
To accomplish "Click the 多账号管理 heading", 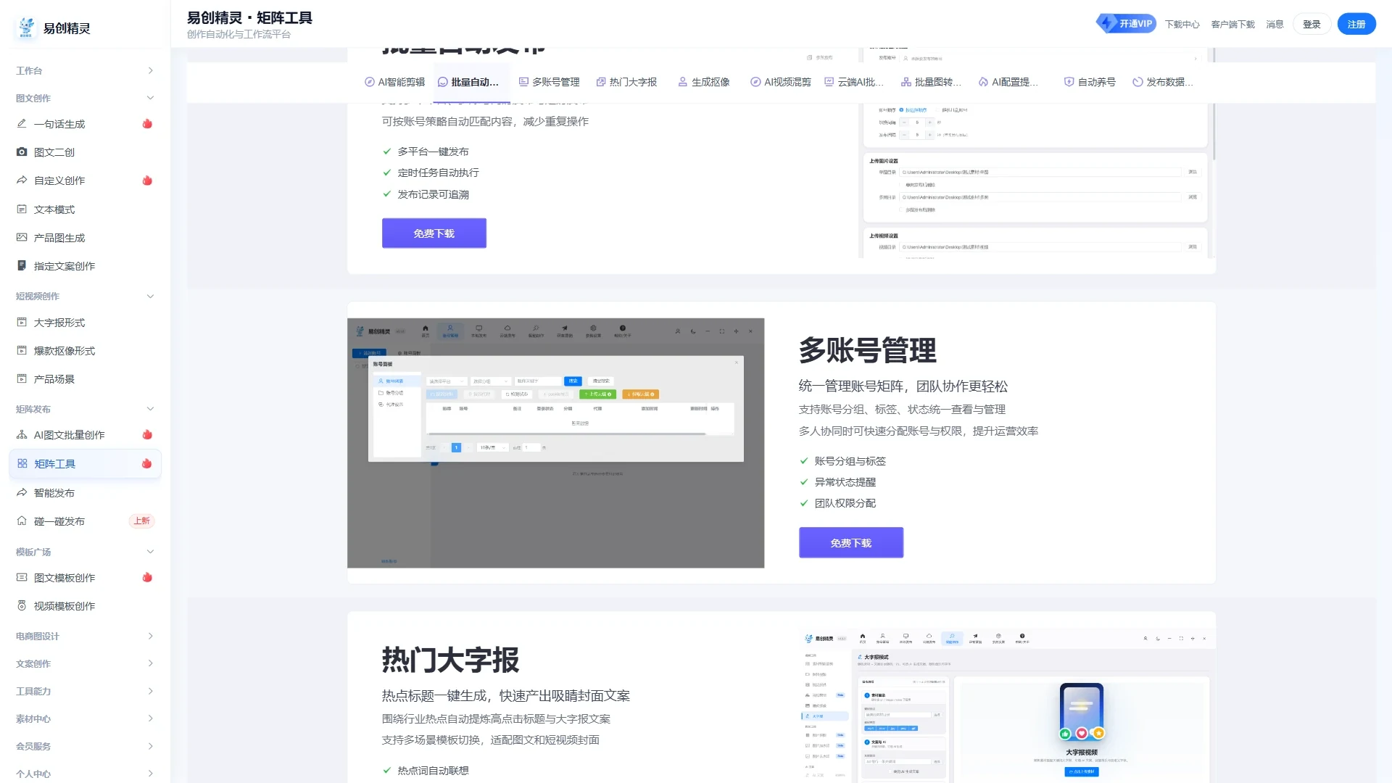I will coord(867,351).
